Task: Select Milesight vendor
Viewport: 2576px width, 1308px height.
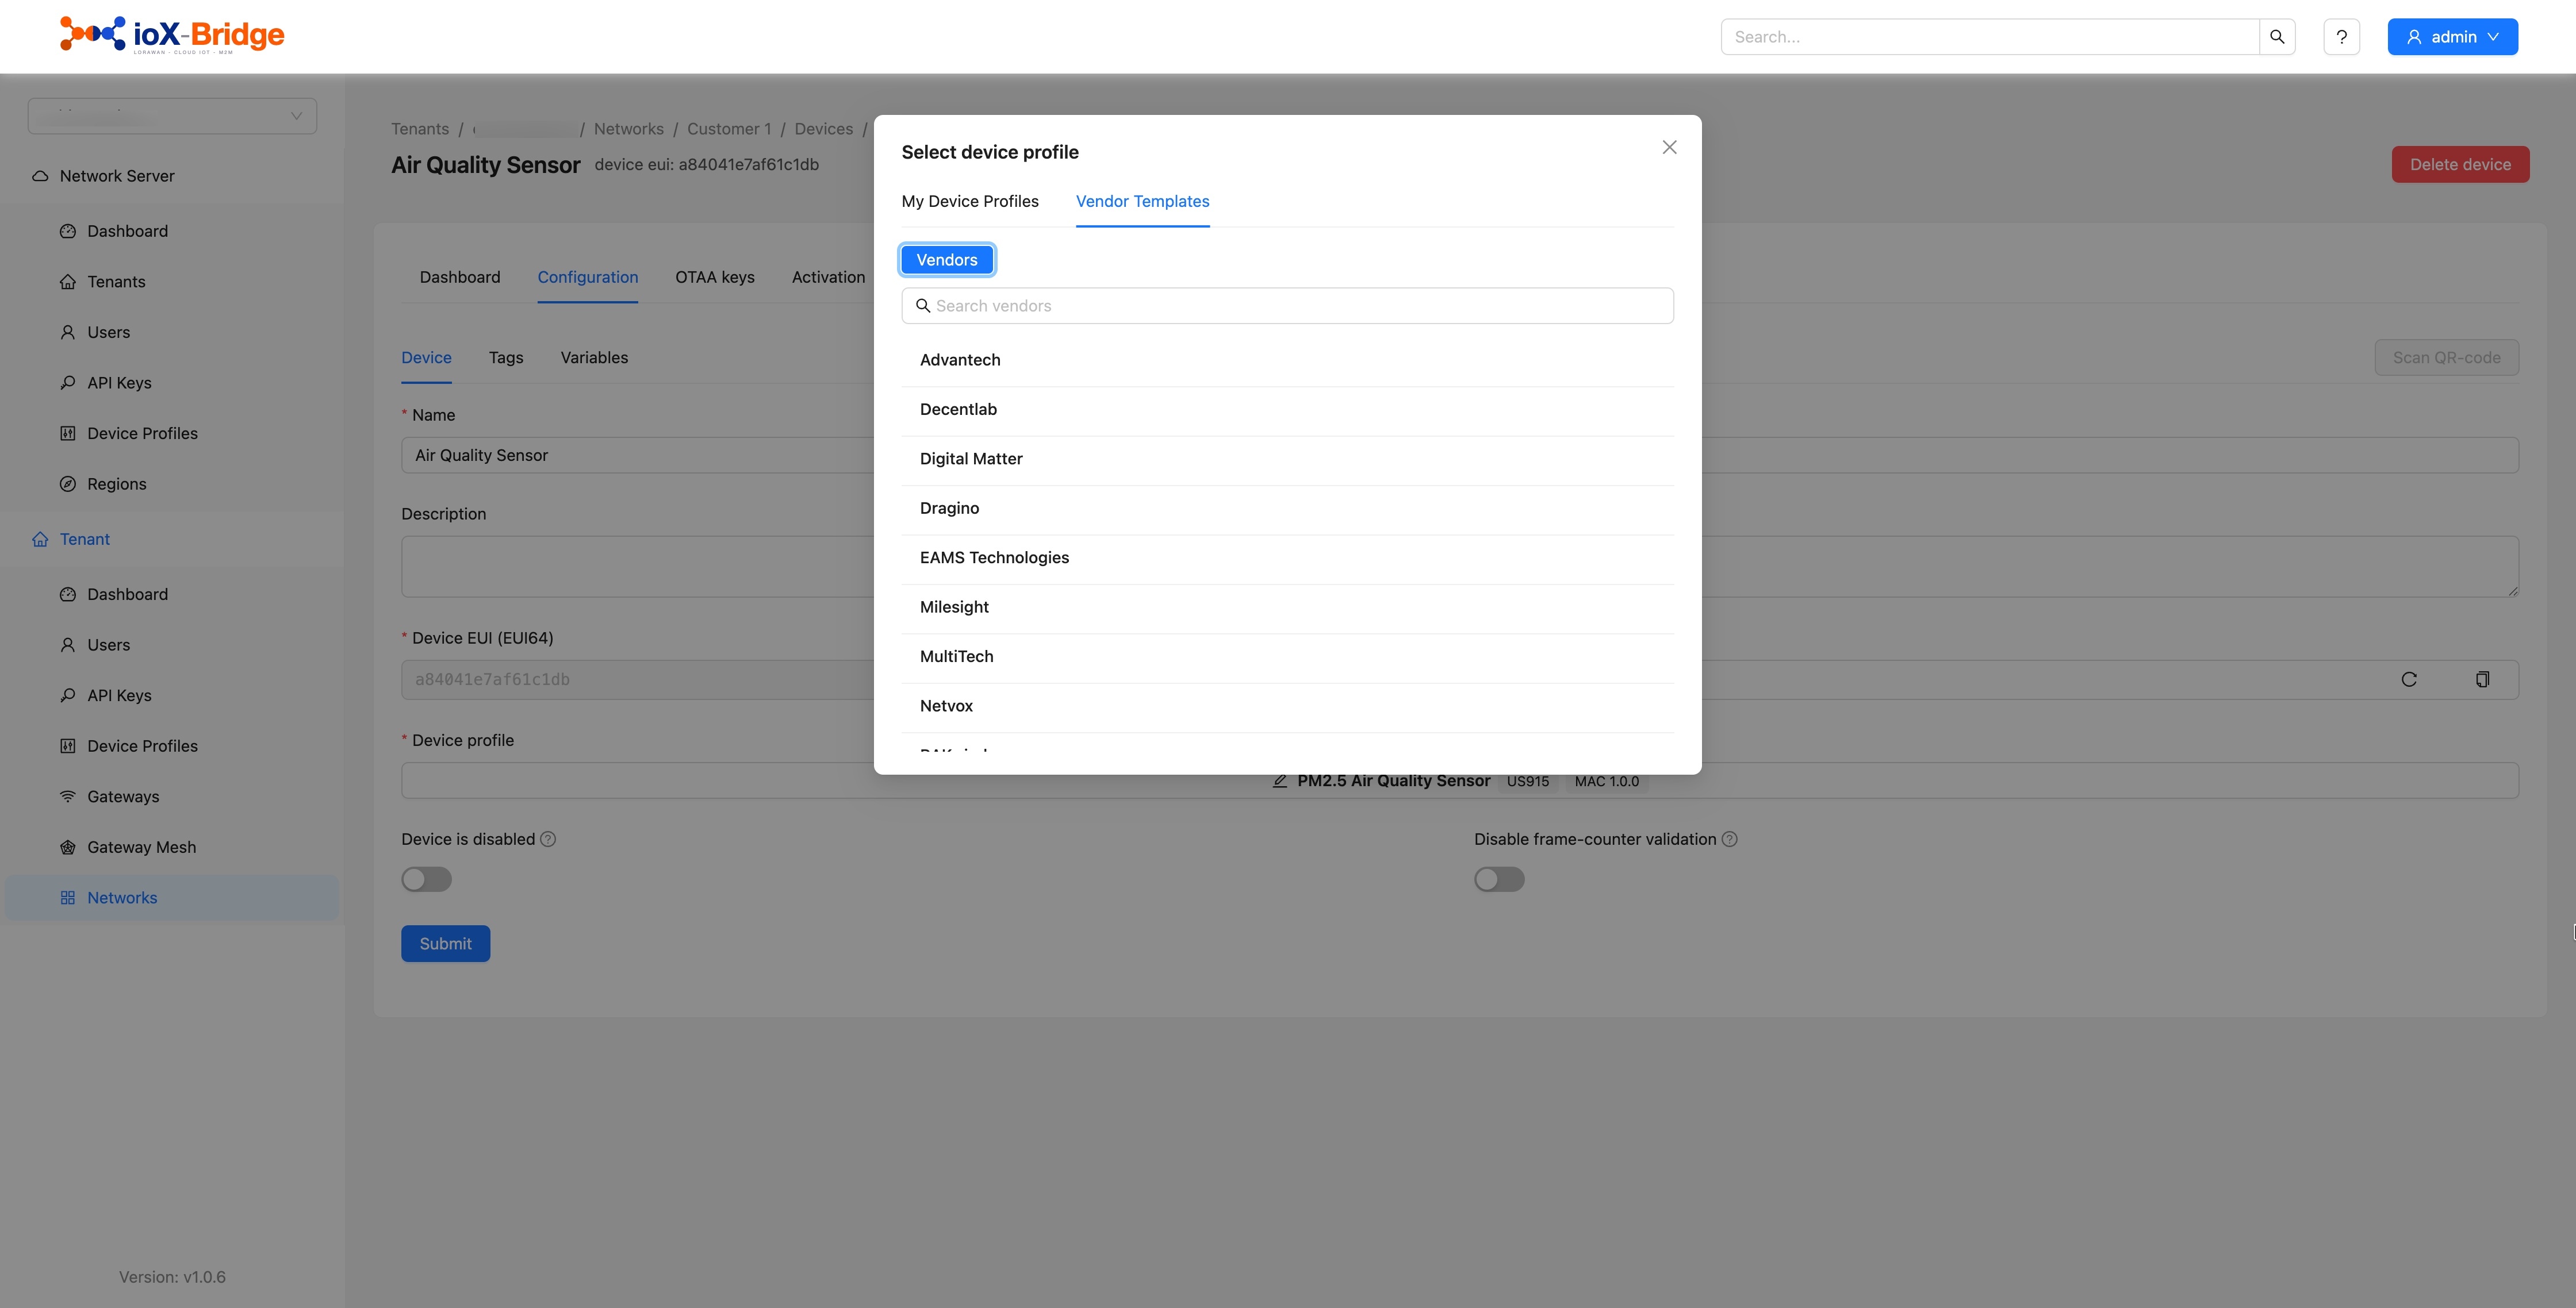Action: (1287, 607)
